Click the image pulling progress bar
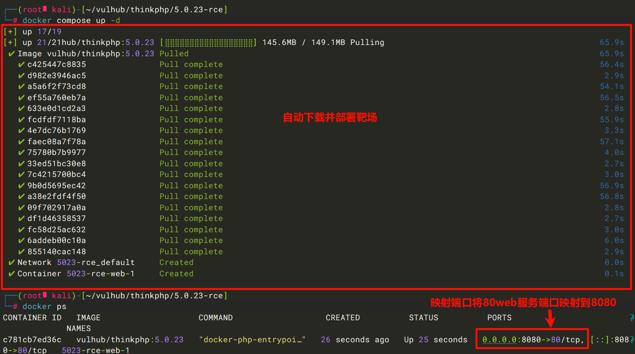The width and height of the screenshot is (635, 354). [x=208, y=43]
